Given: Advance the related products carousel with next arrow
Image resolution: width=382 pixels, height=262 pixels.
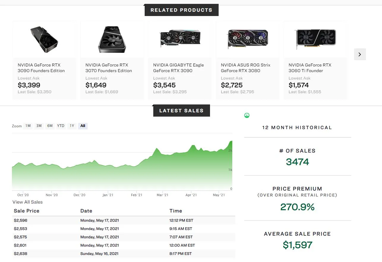Looking at the screenshot, I should 360,54.
